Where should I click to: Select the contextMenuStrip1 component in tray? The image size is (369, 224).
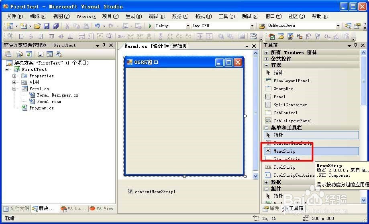152,192
